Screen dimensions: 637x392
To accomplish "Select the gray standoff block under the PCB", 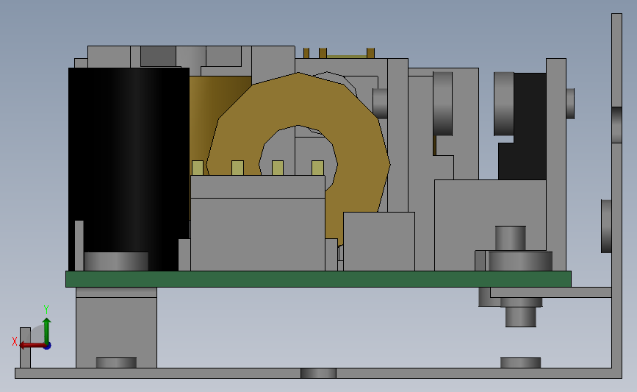I will pyautogui.click(x=116, y=328).
